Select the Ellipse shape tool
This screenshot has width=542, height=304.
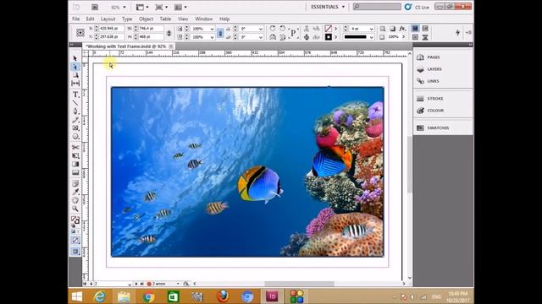[75, 137]
